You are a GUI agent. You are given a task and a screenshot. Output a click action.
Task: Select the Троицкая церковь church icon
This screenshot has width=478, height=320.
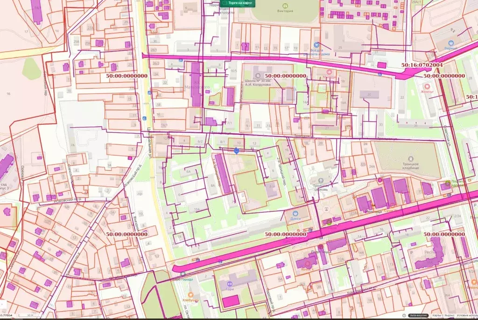point(321,180)
